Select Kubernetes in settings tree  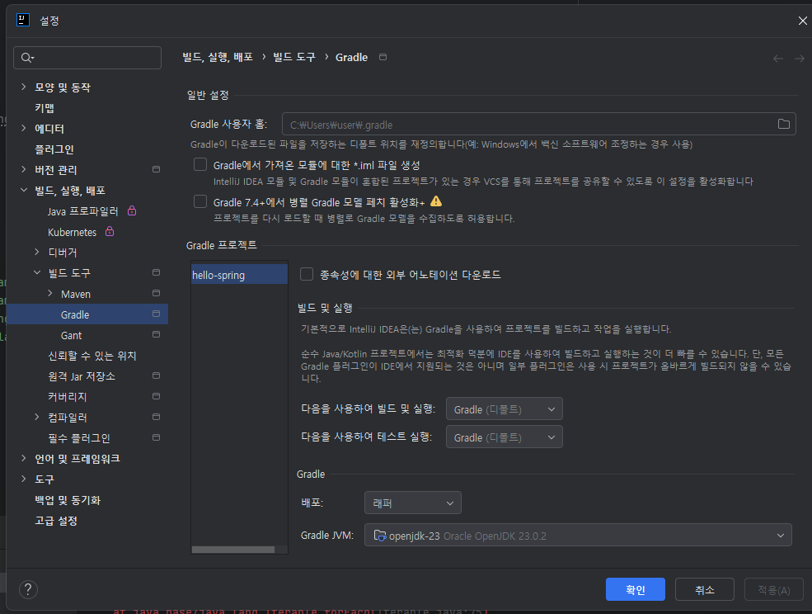click(72, 233)
